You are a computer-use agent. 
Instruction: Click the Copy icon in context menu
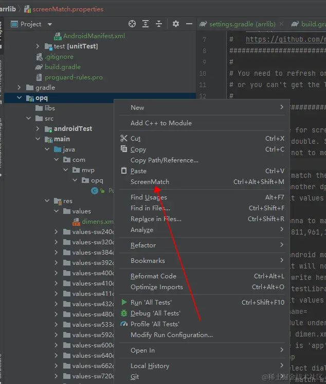point(124,149)
